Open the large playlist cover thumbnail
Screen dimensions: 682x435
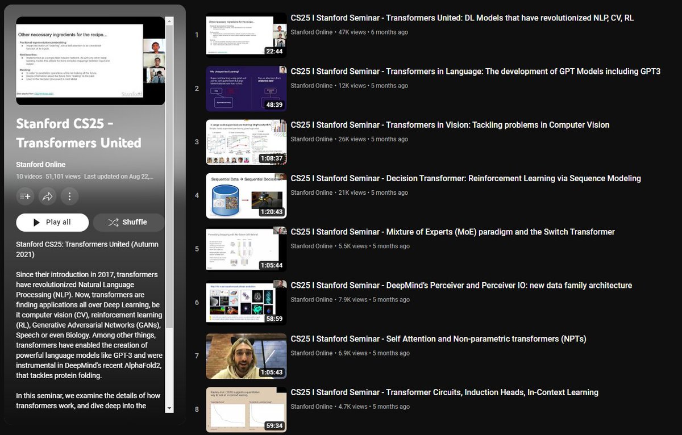(90, 61)
